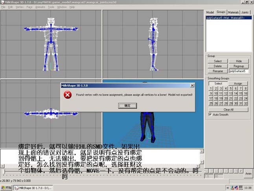The image size is (254, 191).
Task: Open the Edit menu
Action: point(10,7)
